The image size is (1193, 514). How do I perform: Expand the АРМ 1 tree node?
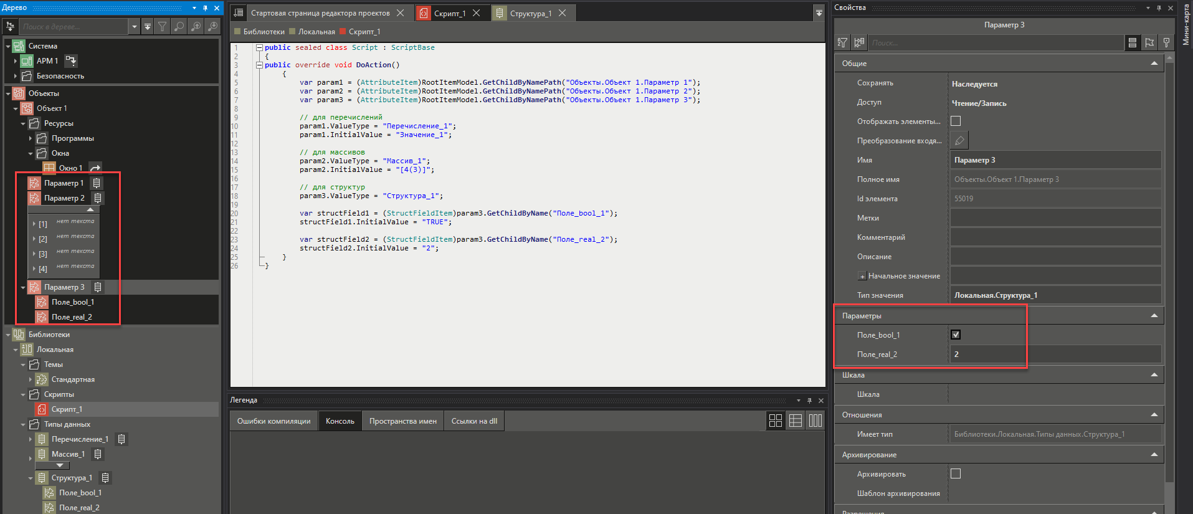click(16, 61)
